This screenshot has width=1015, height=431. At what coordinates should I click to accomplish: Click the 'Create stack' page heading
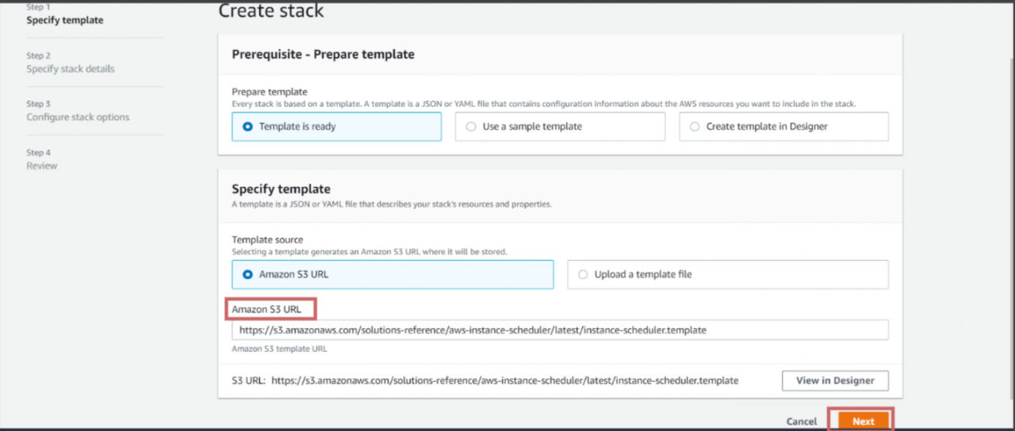271,11
